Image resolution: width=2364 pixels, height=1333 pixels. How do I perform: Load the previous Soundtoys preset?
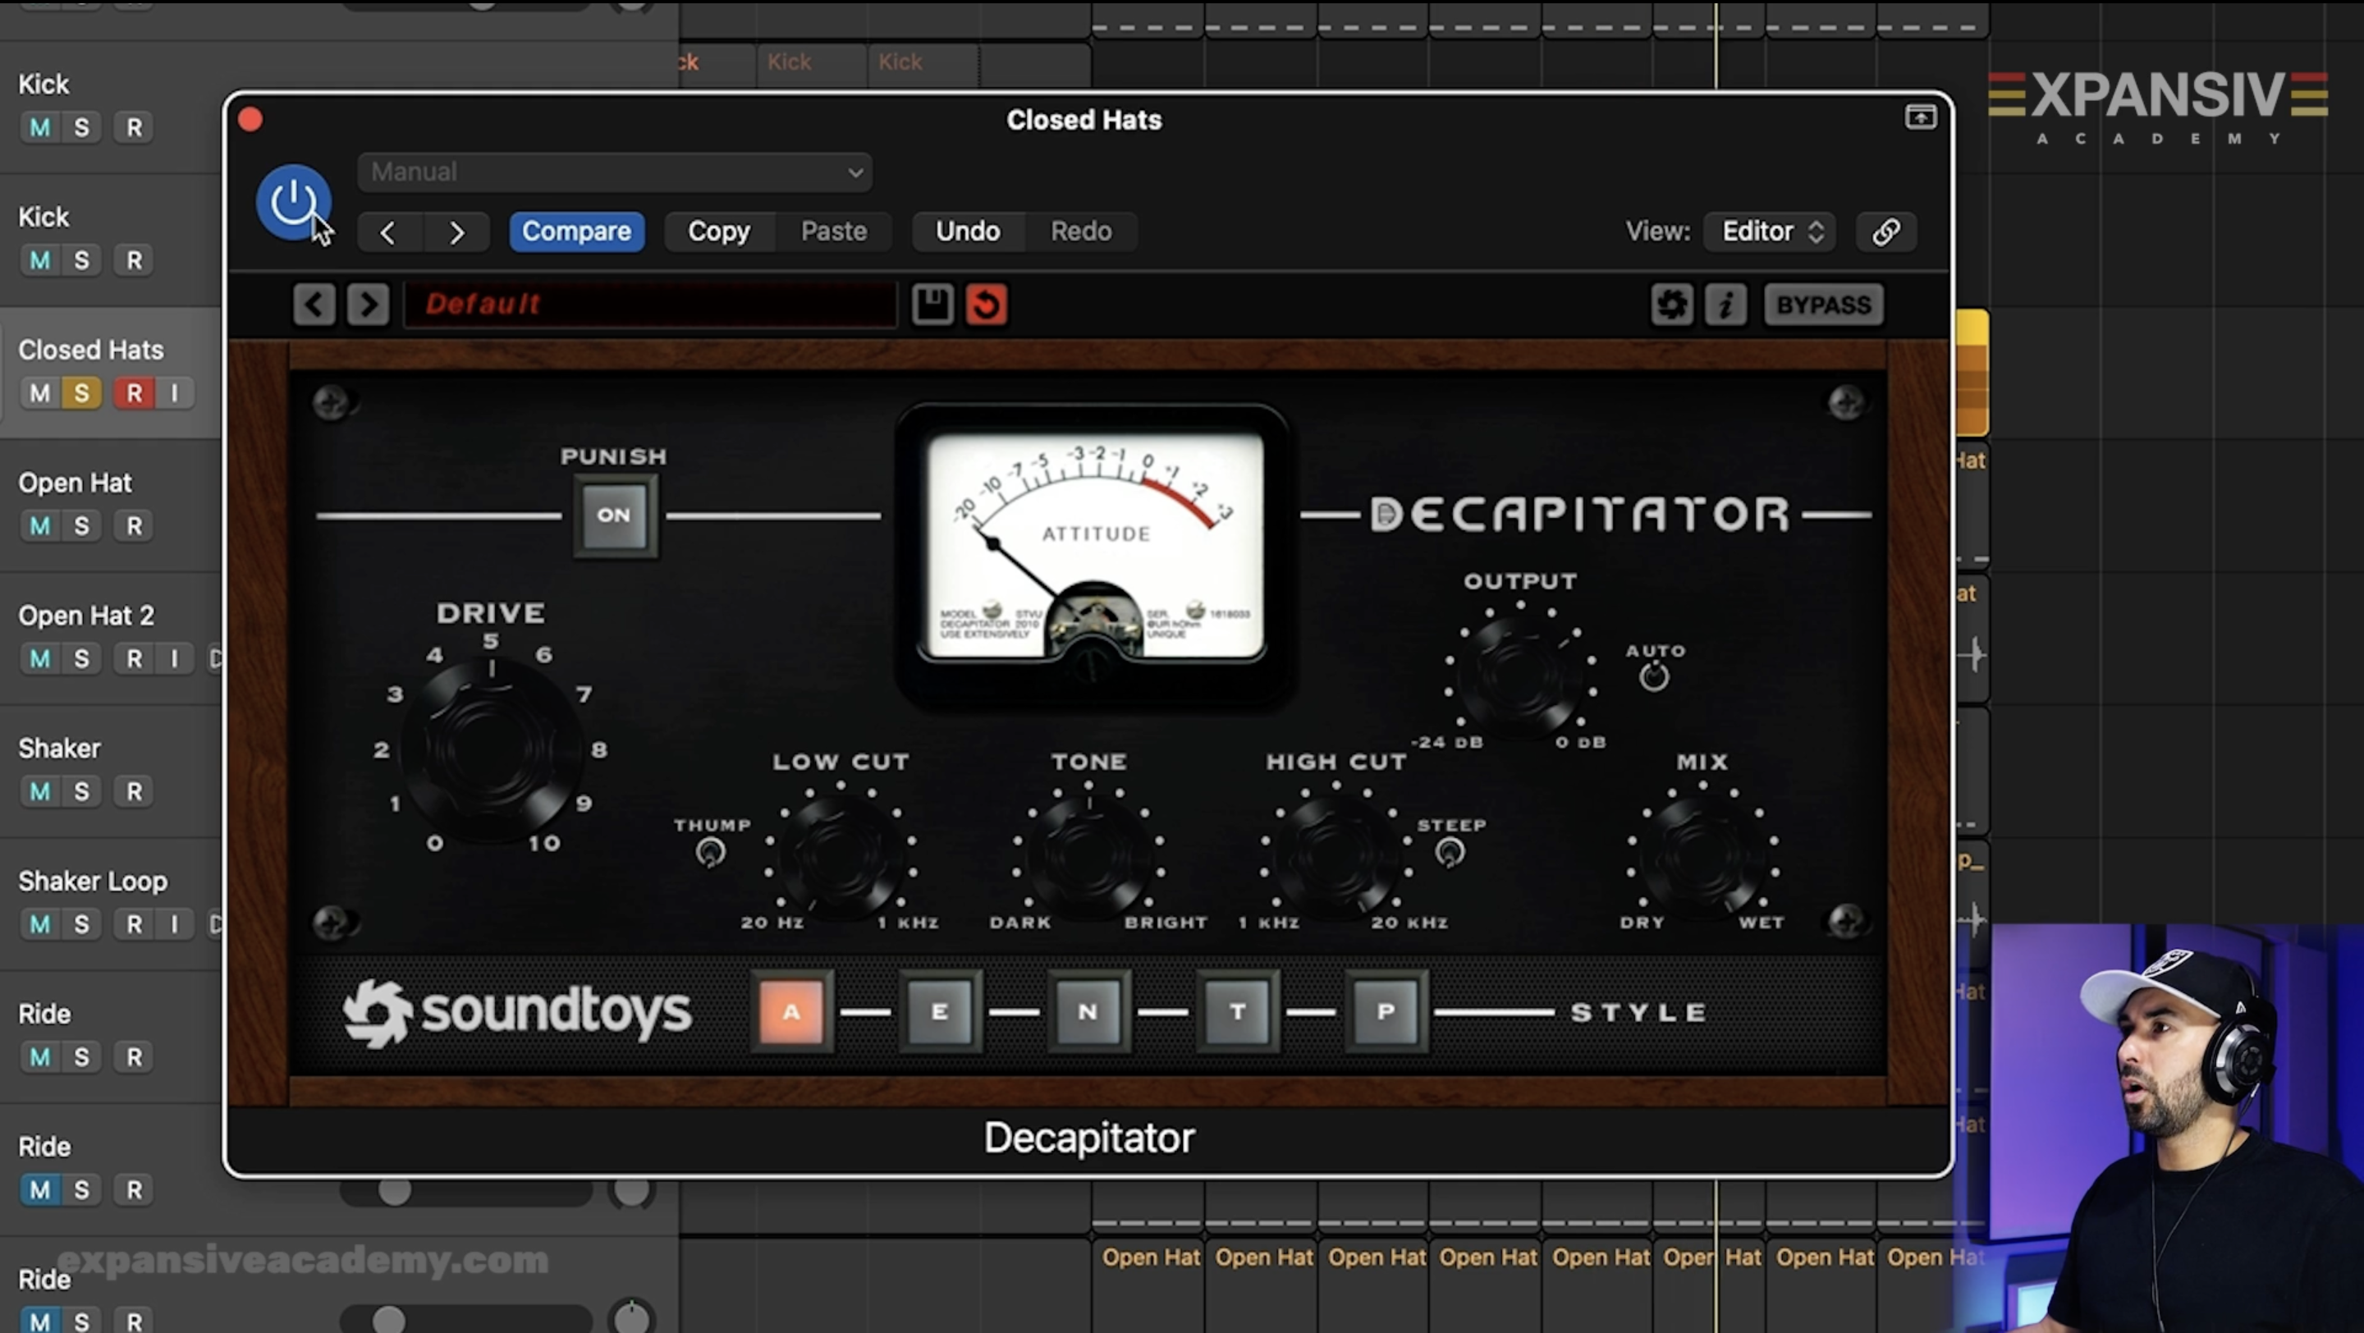click(x=314, y=304)
